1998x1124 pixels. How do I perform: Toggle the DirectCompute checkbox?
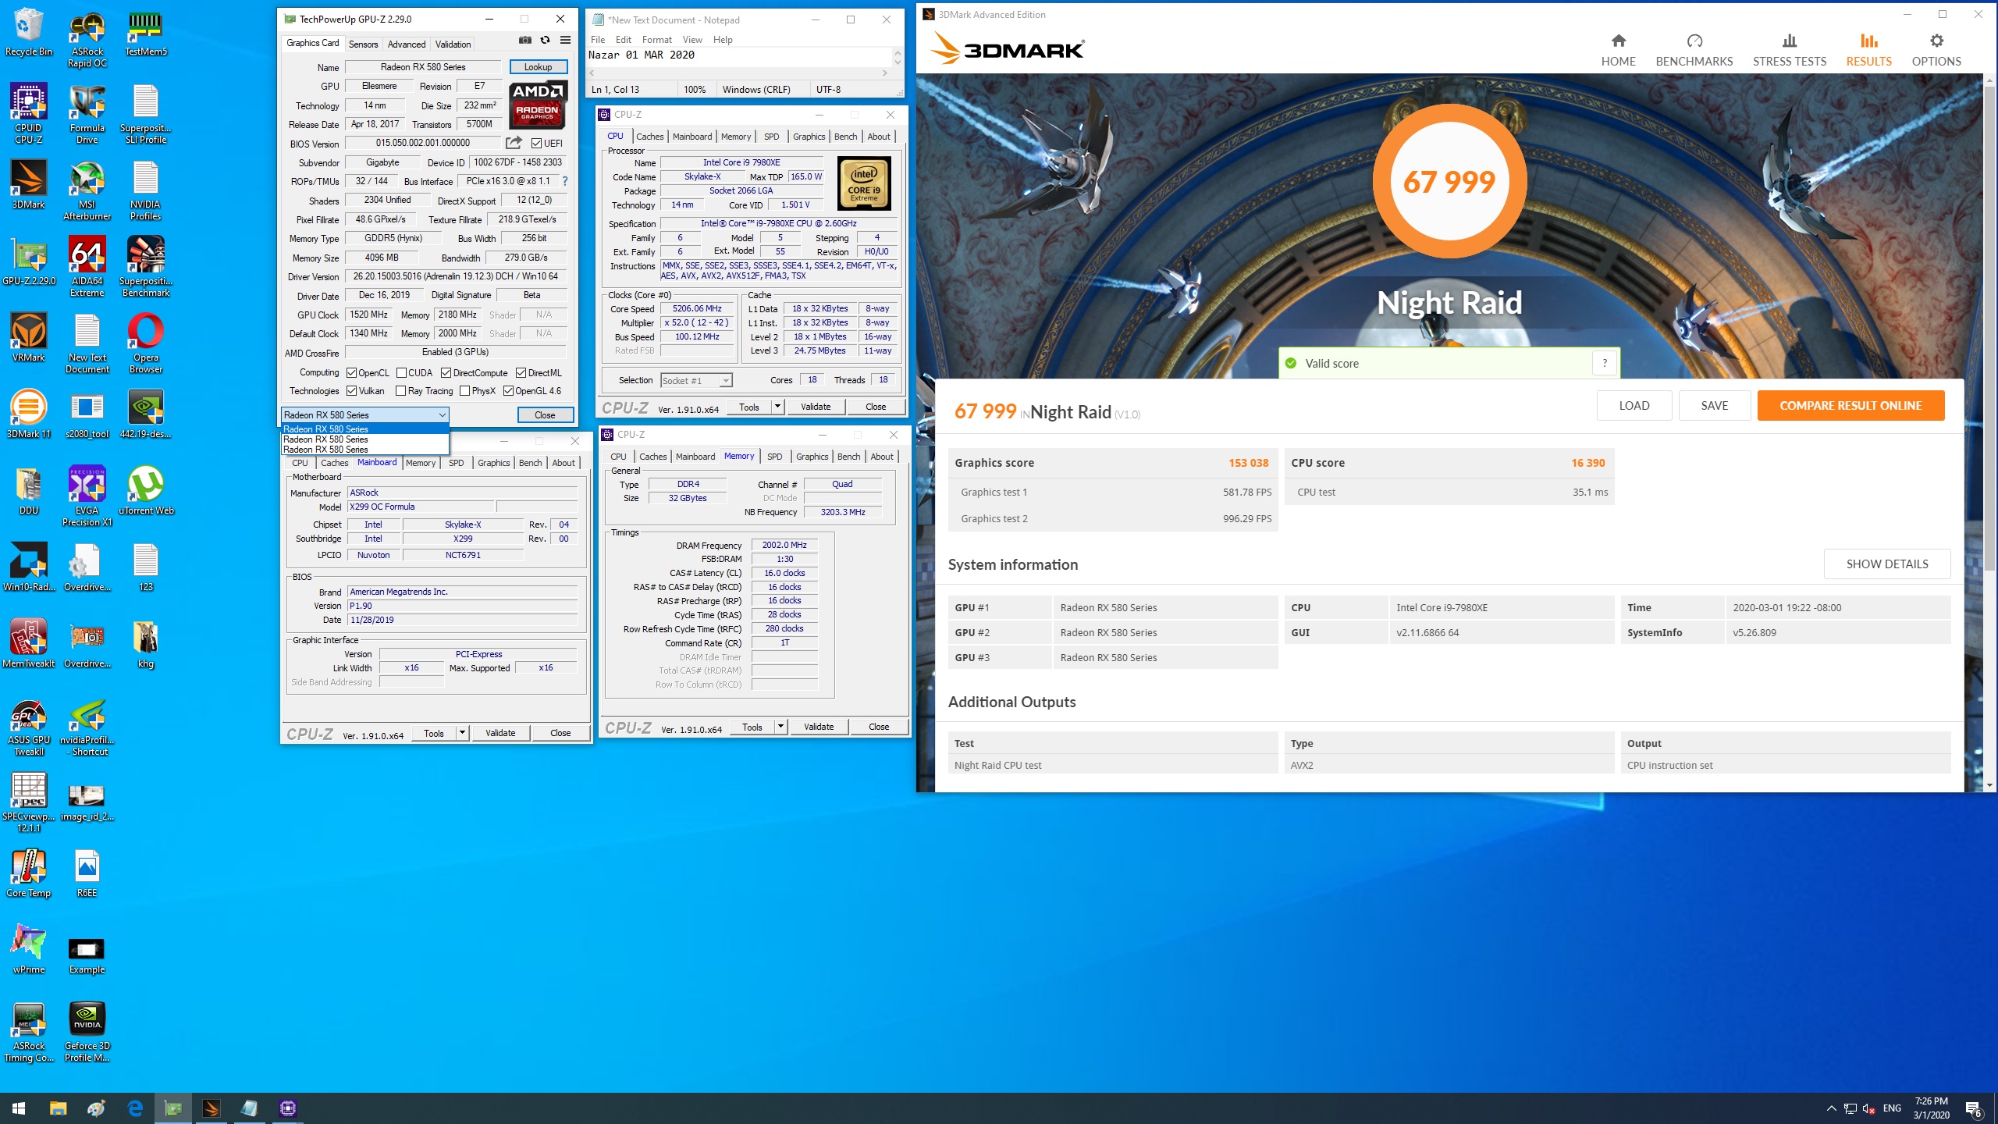pyautogui.click(x=446, y=373)
